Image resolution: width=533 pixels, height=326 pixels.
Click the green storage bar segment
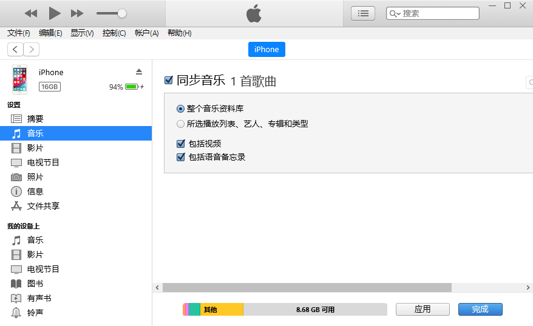point(194,310)
